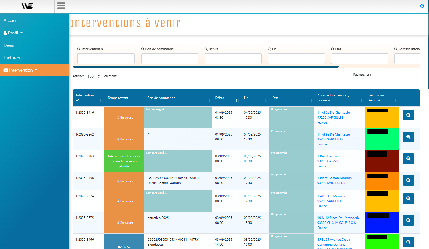Click 1 Place Gaston Dourdin address link
This screenshot has width=429, height=249.
click(x=334, y=178)
